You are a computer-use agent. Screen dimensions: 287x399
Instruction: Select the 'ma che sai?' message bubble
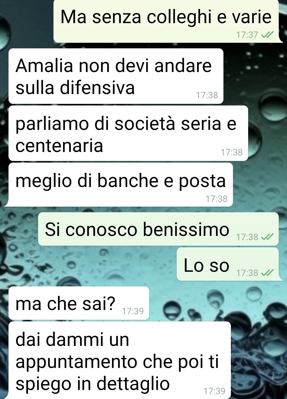coord(79,303)
